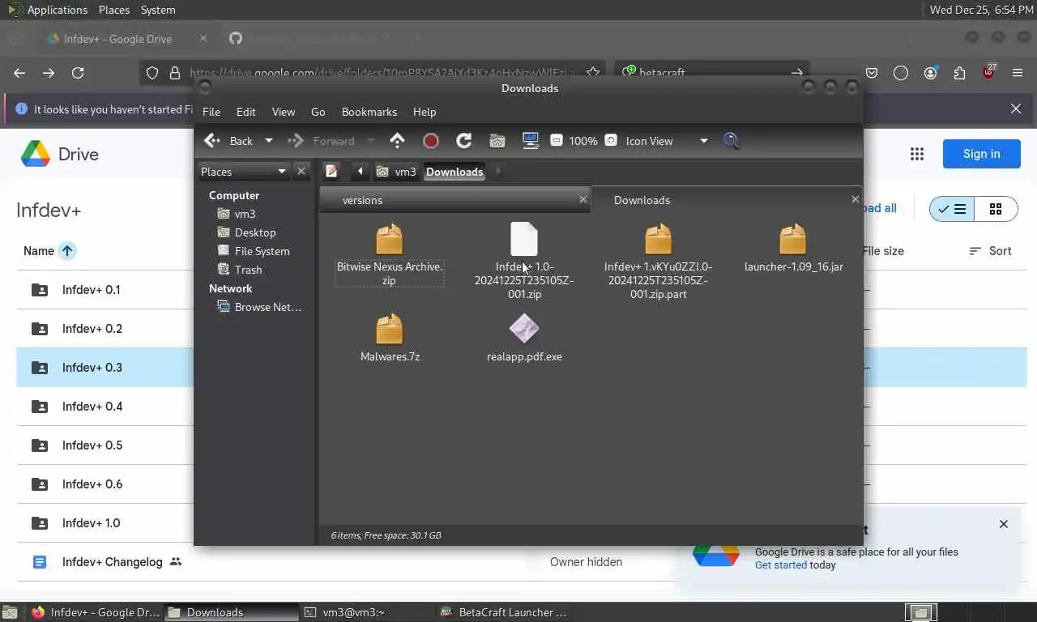1037x622 pixels.
Task: Open the Places pane selector dropdown
Action: (245, 171)
